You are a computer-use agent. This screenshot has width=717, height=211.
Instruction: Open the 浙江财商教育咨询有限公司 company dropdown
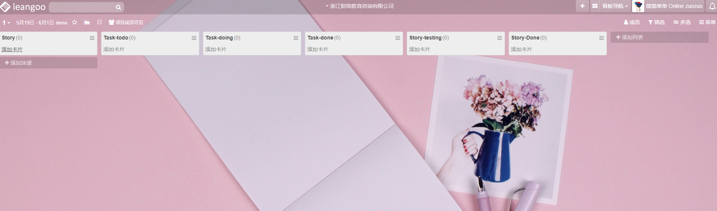coord(359,6)
